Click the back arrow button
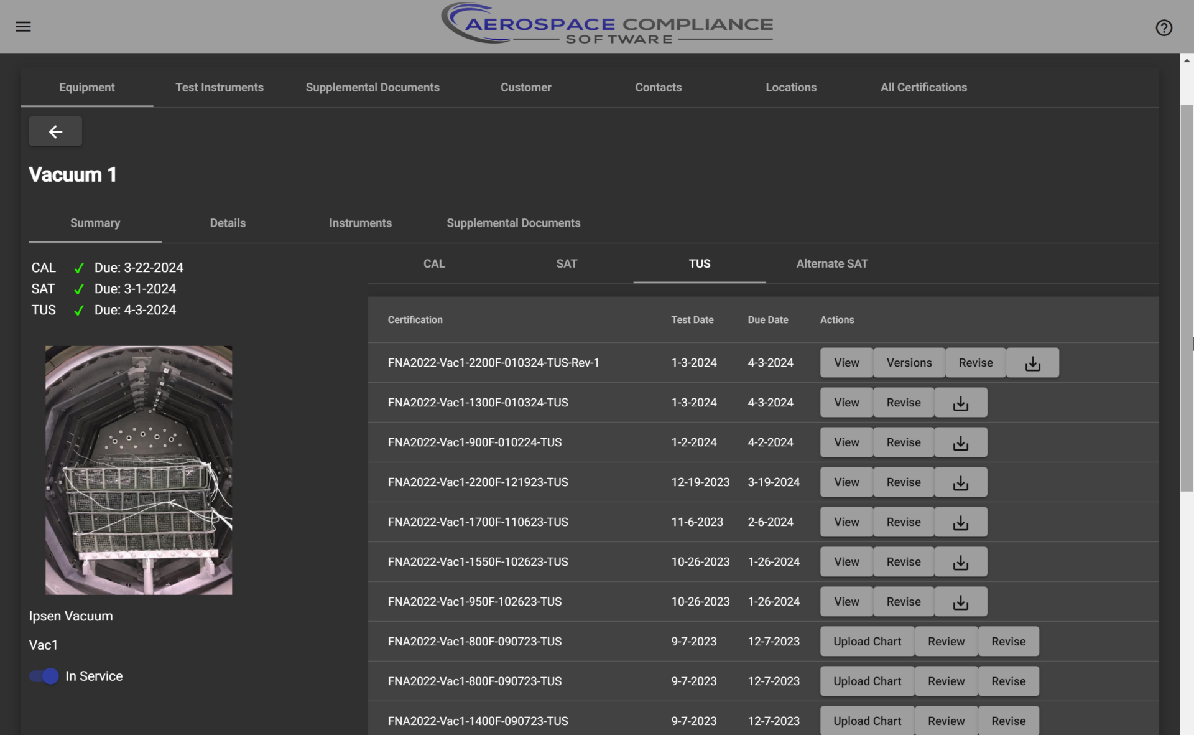1194x735 pixels. [x=55, y=131]
